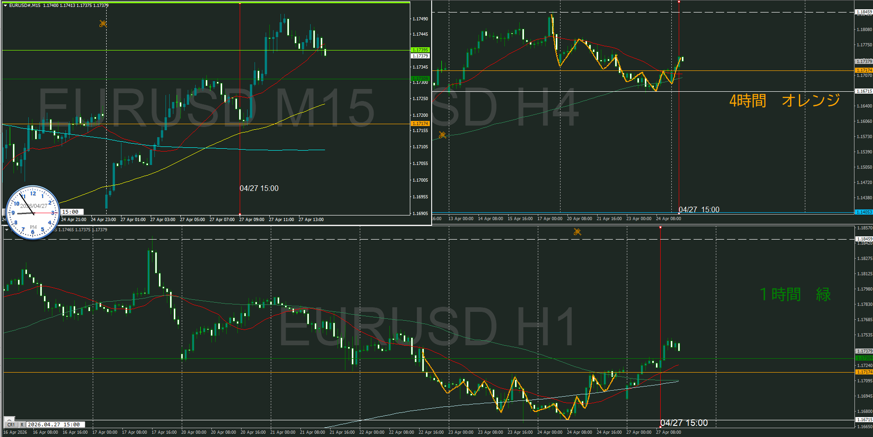
Task: Click the pencil icon in M15 chart
Action: (103, 24)
